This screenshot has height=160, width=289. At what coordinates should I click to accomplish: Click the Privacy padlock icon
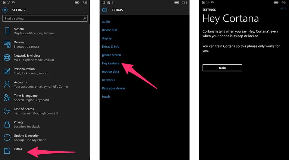coord(7,124)
